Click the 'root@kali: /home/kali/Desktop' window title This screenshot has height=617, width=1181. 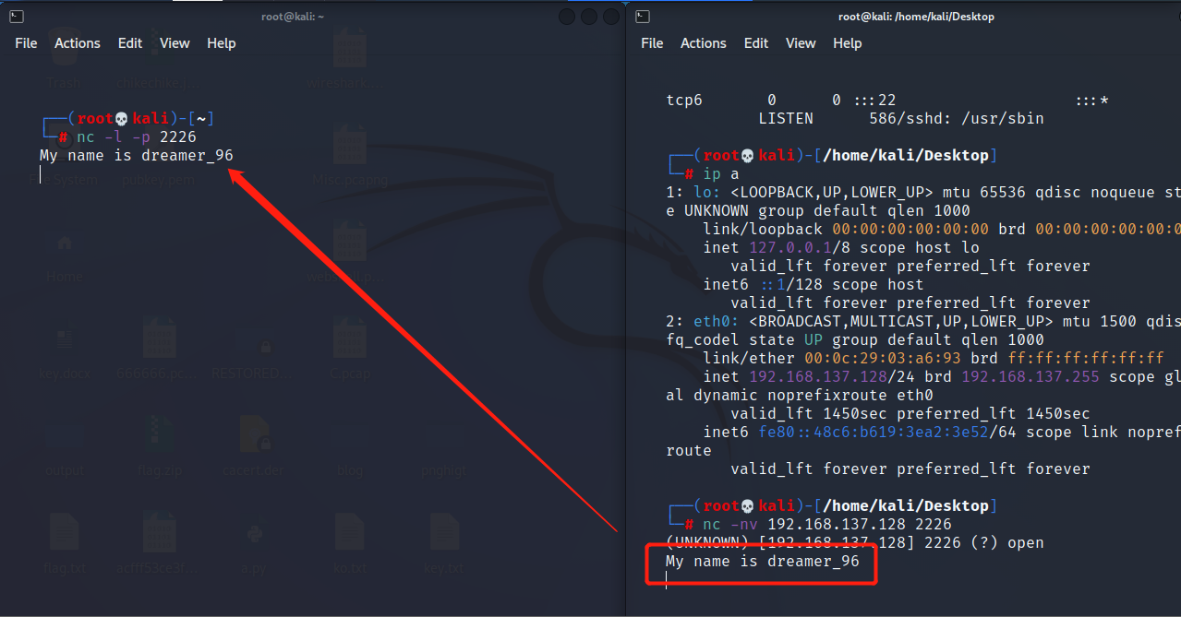[x=916, y=17]
